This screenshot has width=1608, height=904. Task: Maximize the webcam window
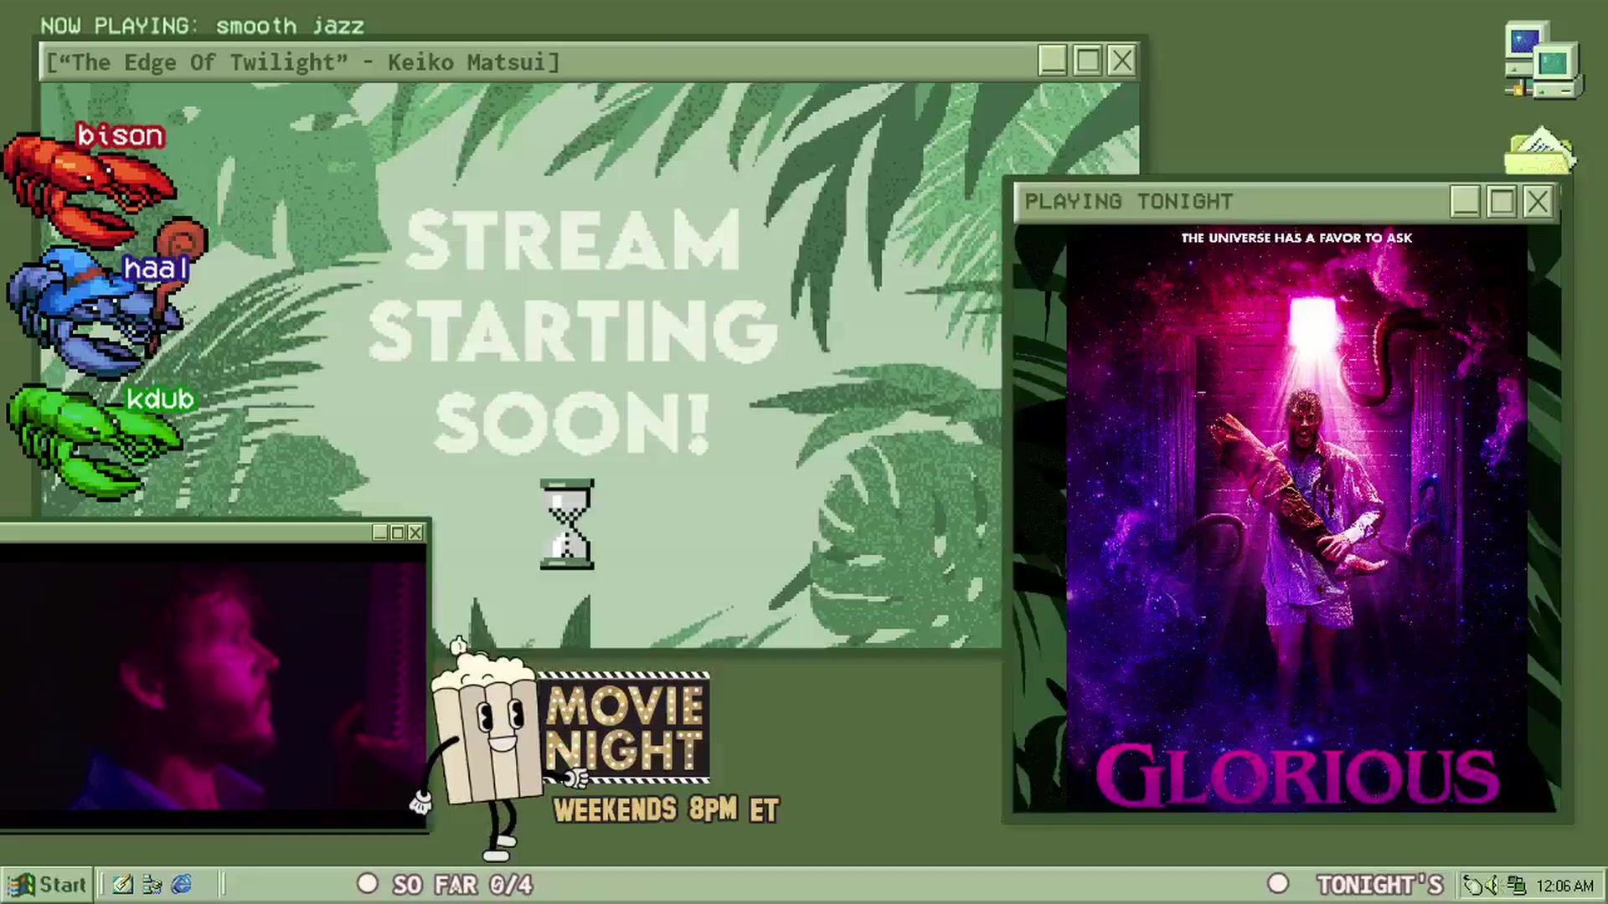(398, 532)
